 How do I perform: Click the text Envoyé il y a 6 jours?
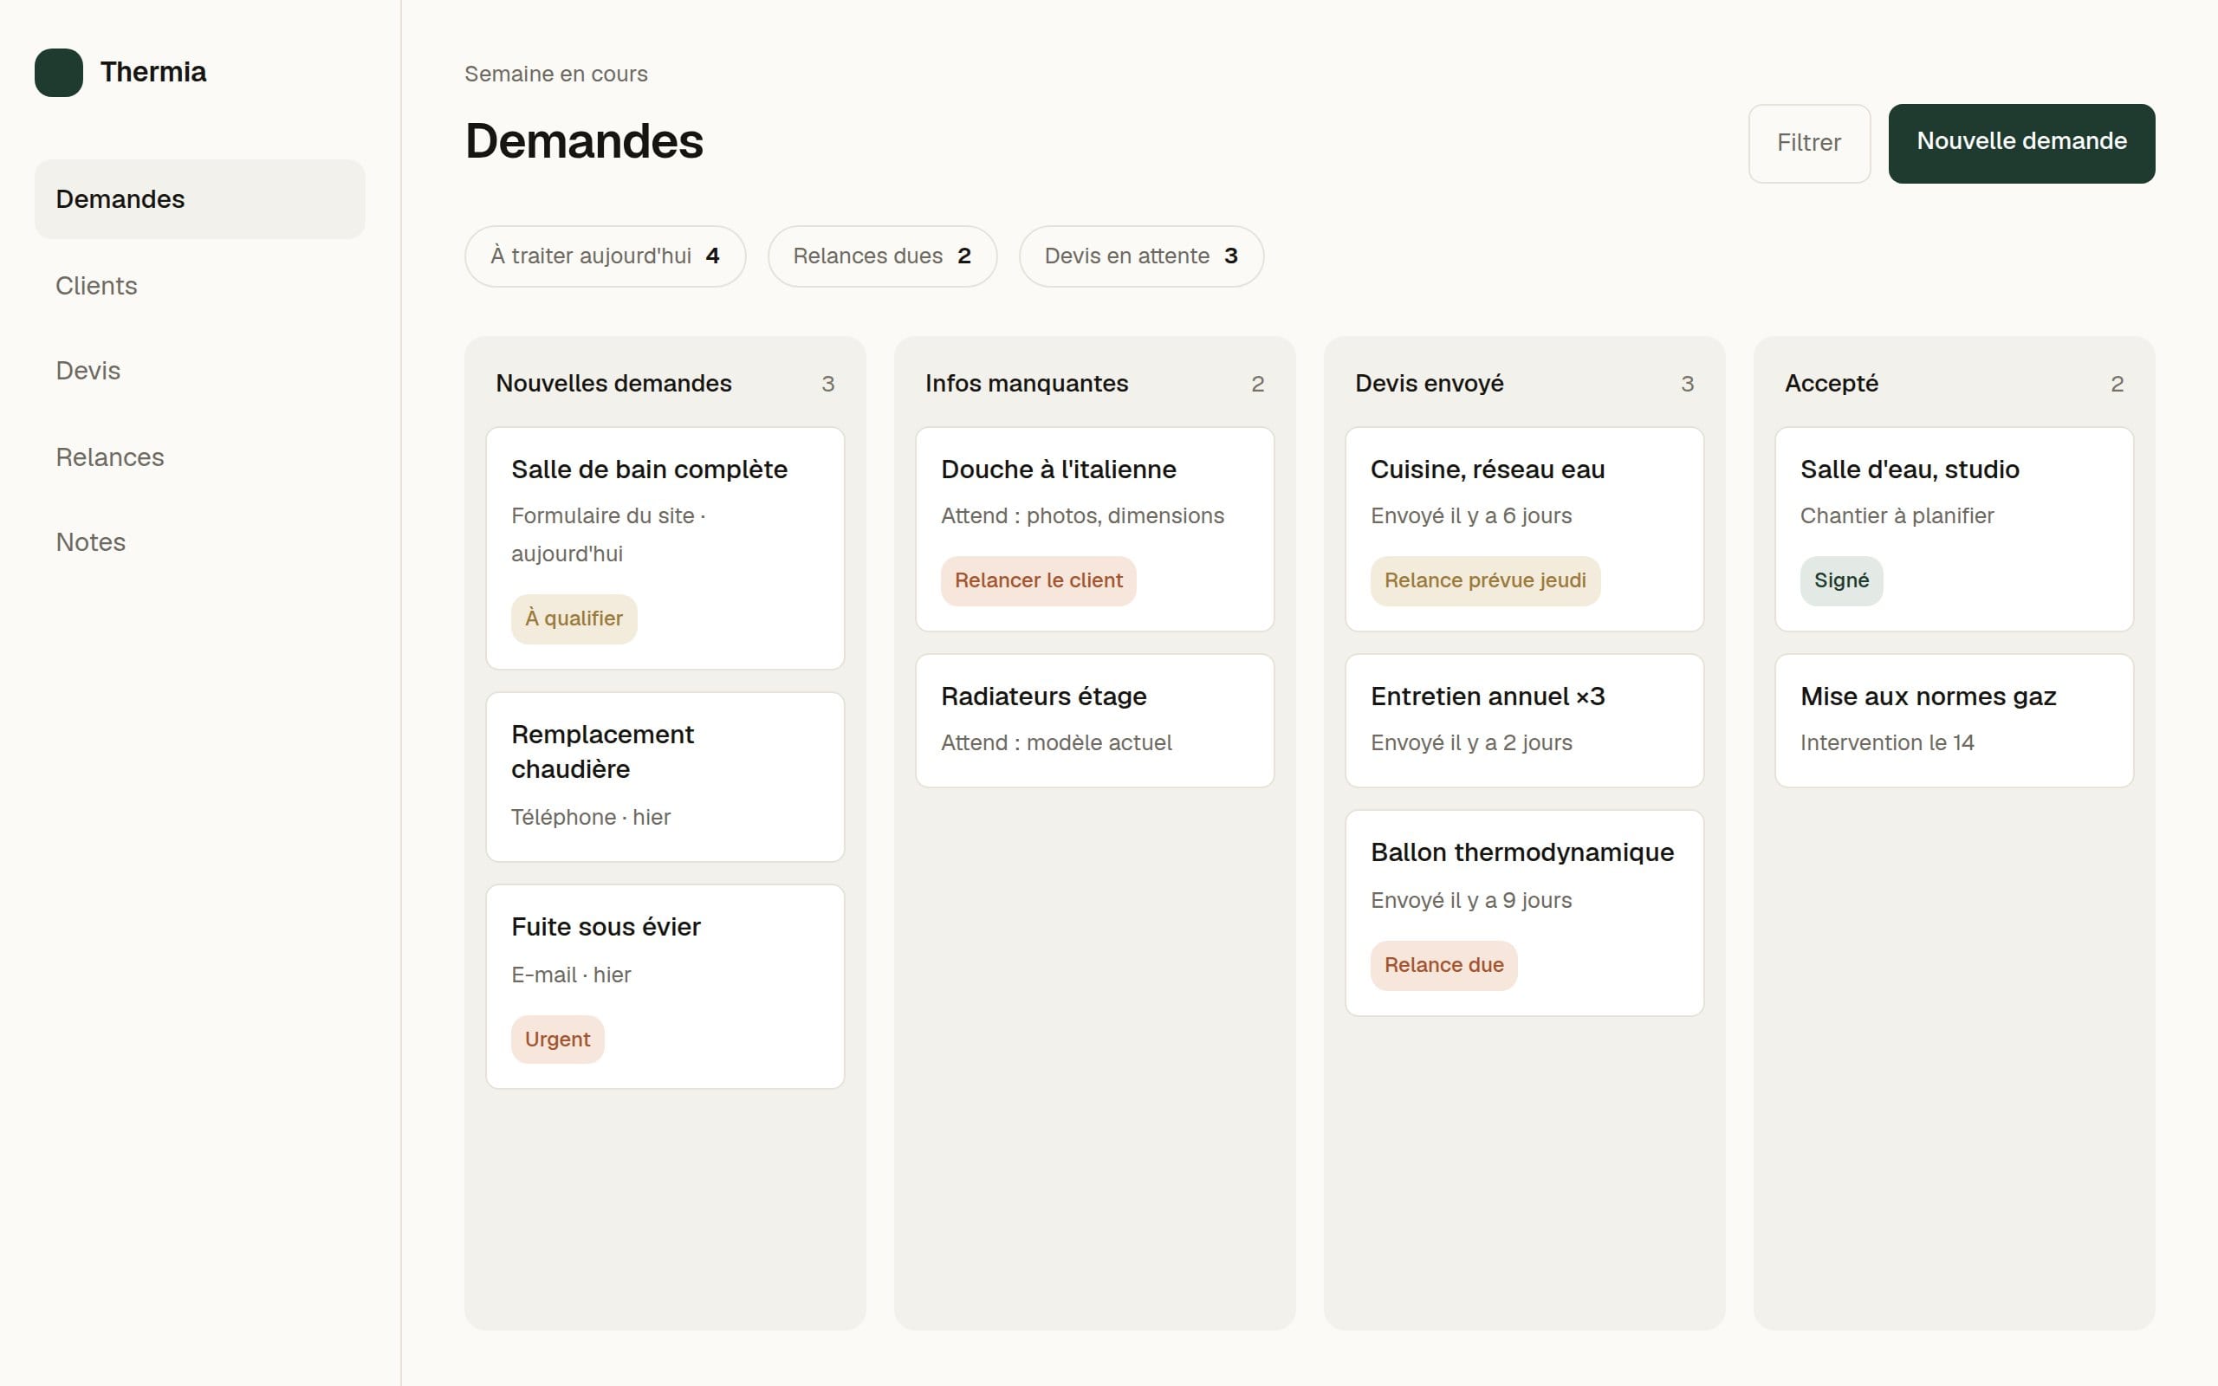pyautogui.click(x=1471, y=516)
